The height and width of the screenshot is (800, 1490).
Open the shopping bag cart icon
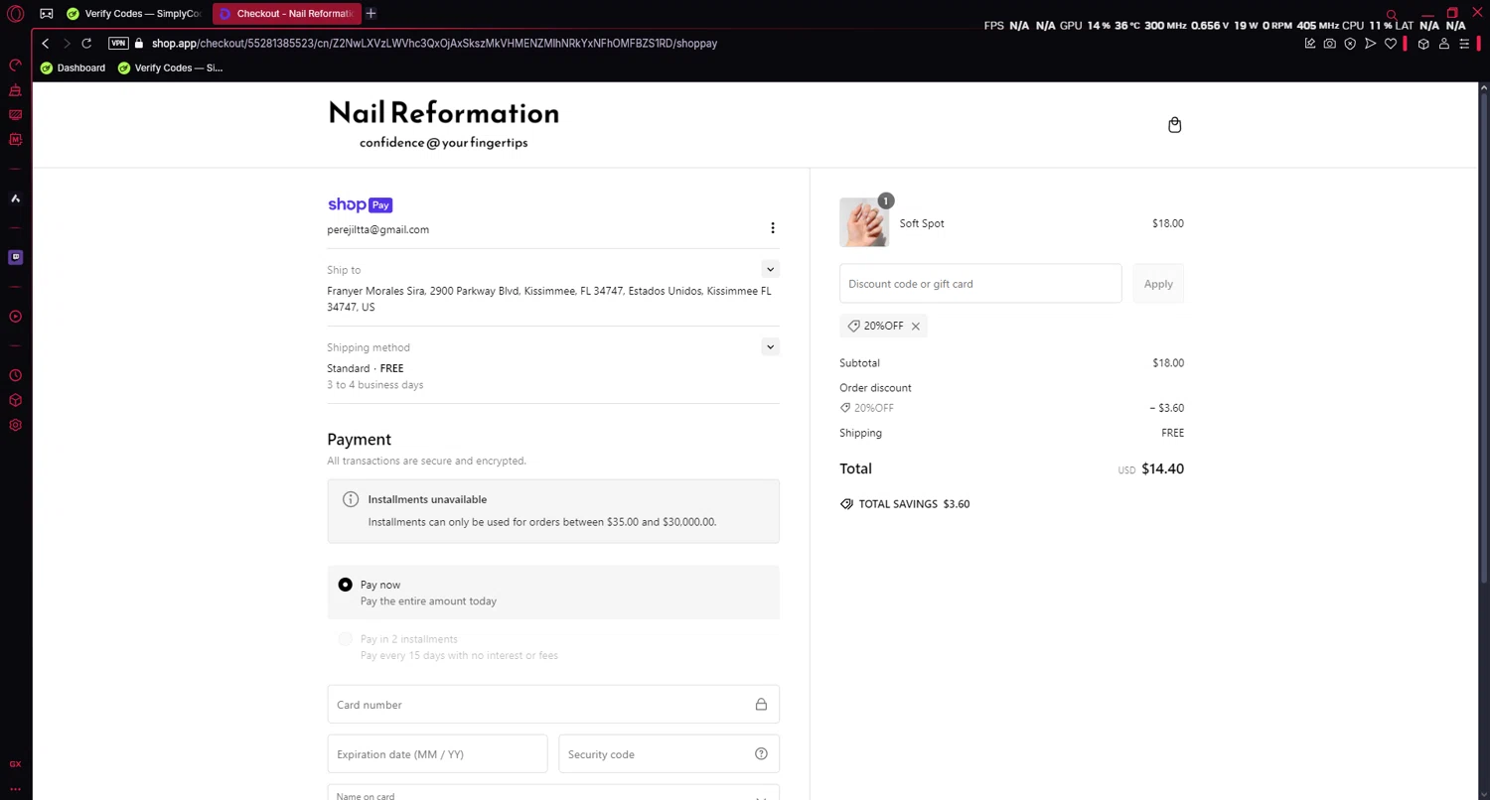pyautogui.click(x=1175, y=125)
